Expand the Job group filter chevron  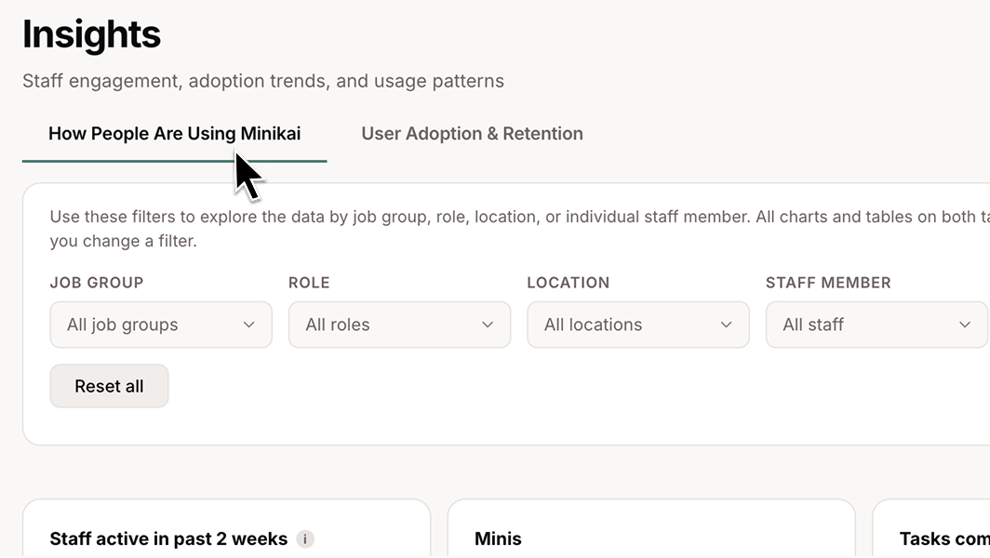[248, 325]
